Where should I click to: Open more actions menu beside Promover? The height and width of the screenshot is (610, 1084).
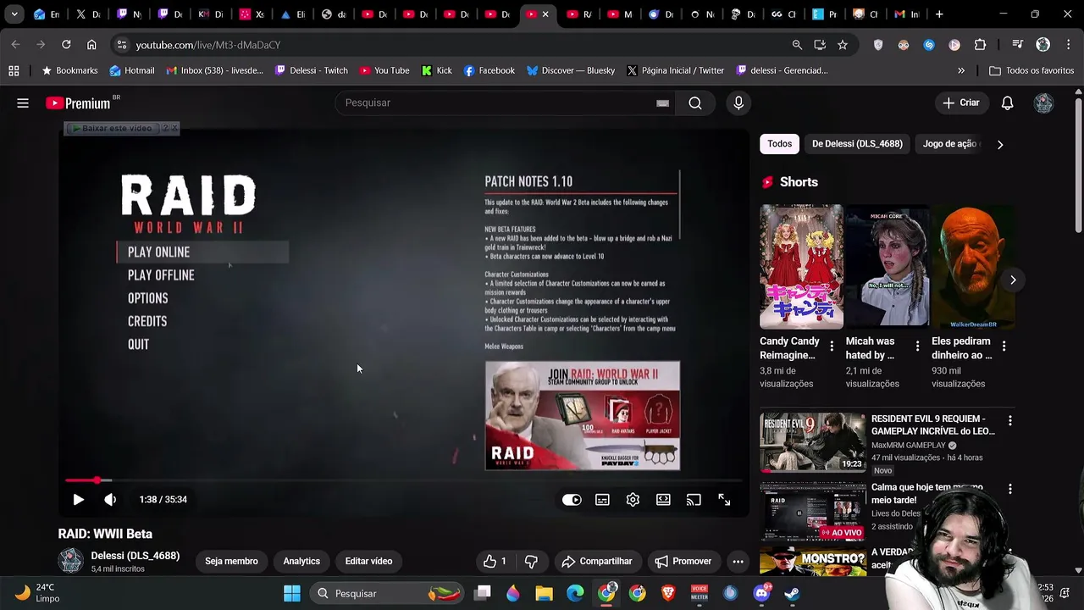coord(738,561)
